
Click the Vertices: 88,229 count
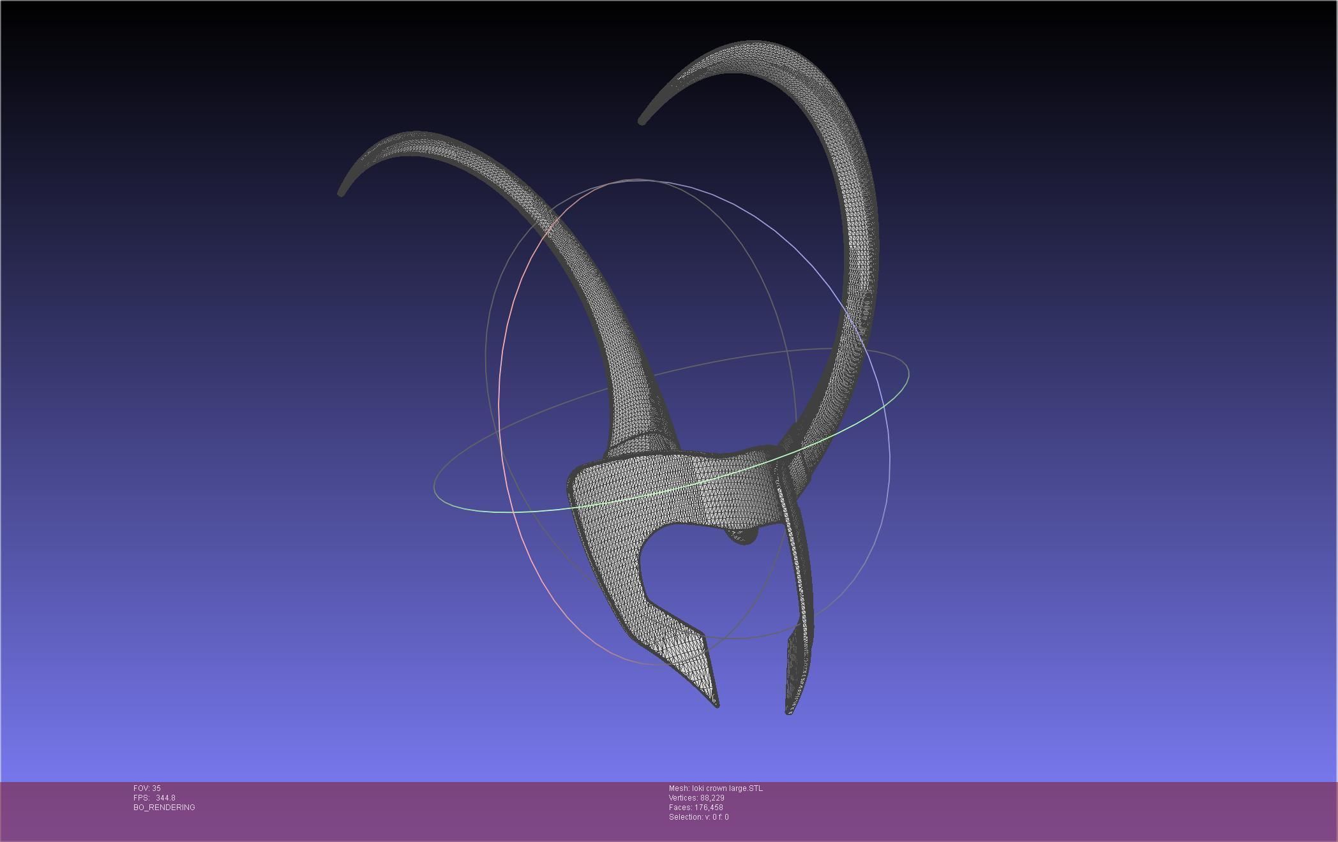696,798
